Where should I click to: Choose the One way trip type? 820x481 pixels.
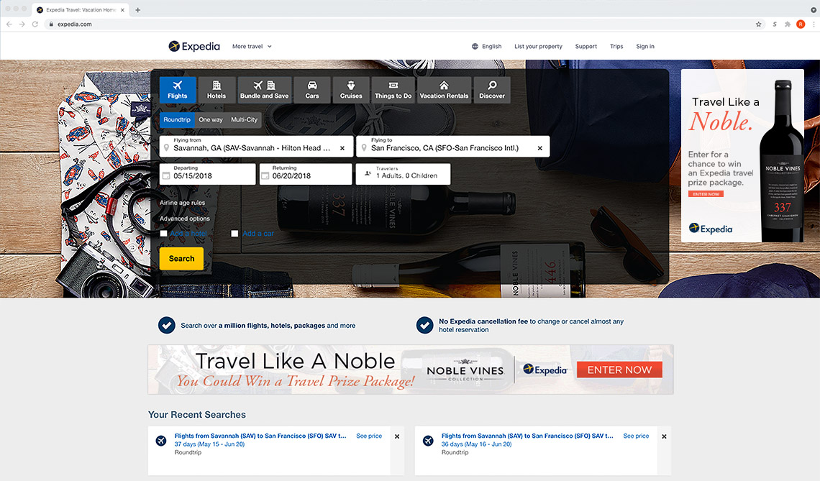(x=210, y=120)
